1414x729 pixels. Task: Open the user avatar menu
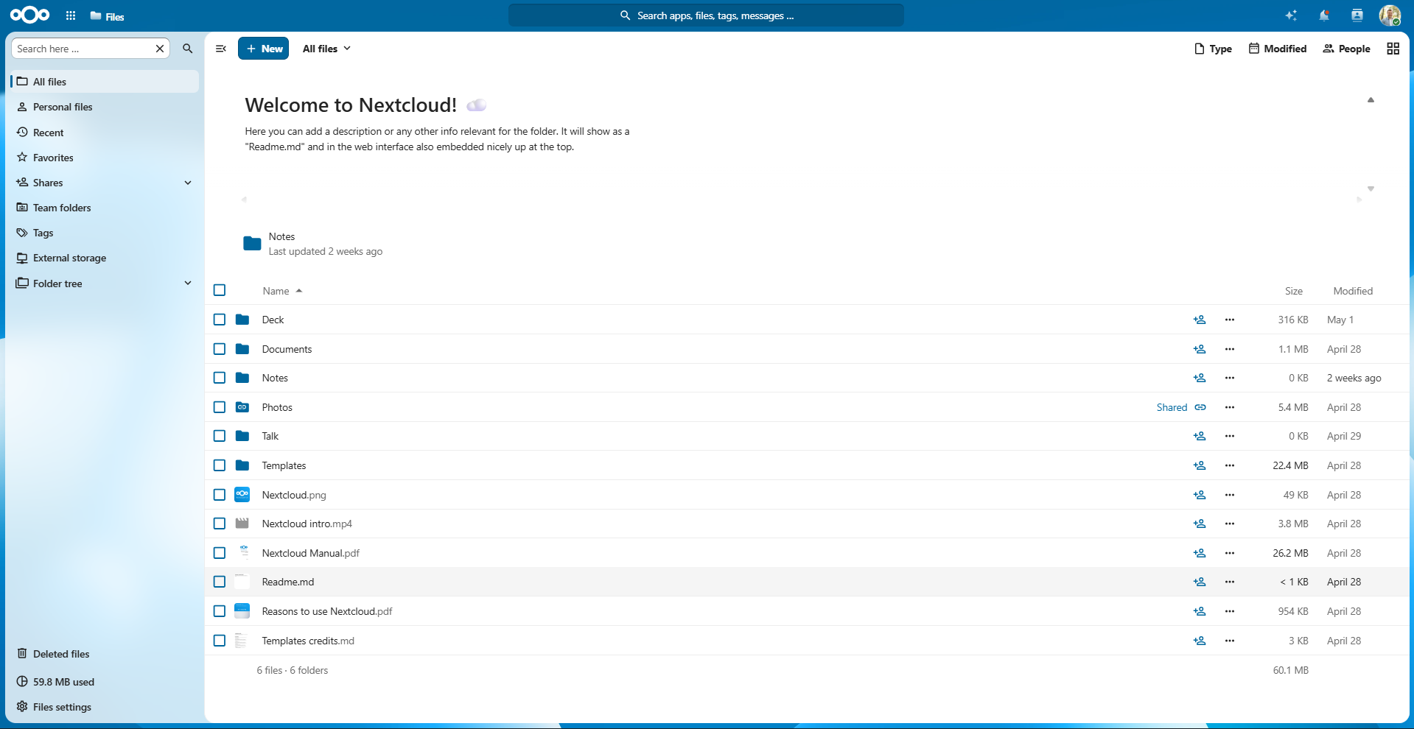(x=1390, y=15)
